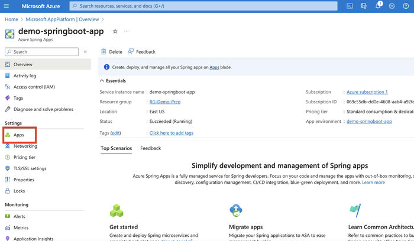Open the Azure portal hamburger menu
The width and height of the screenshot is (414, 241).
point(7,6)
